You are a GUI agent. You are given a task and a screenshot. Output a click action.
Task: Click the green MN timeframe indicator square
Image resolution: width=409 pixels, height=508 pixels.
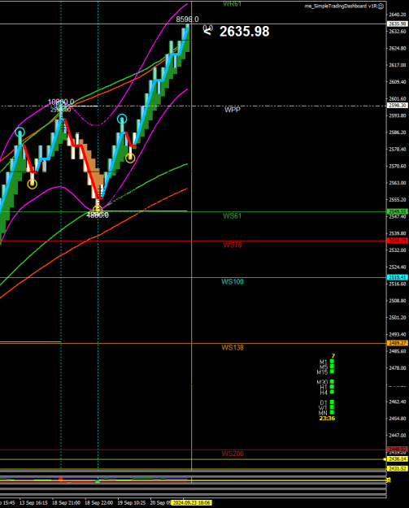click(332, 413)
